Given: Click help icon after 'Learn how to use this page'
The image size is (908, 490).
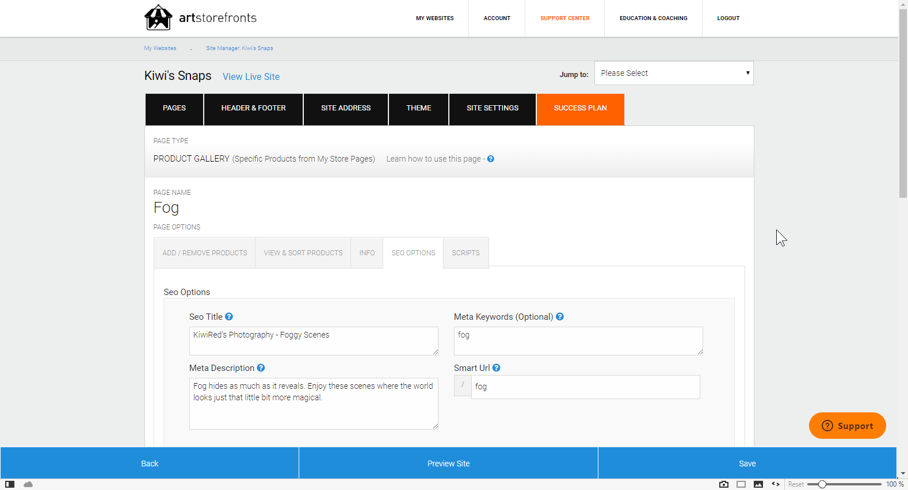Looking at the screenshot, I should pyautogui.click(x=491, y=159).
